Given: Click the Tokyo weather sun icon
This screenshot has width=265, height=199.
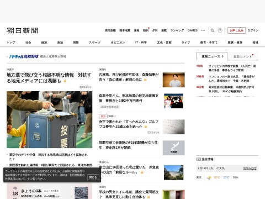Looking at the screenshot, I should pos(209,177).
